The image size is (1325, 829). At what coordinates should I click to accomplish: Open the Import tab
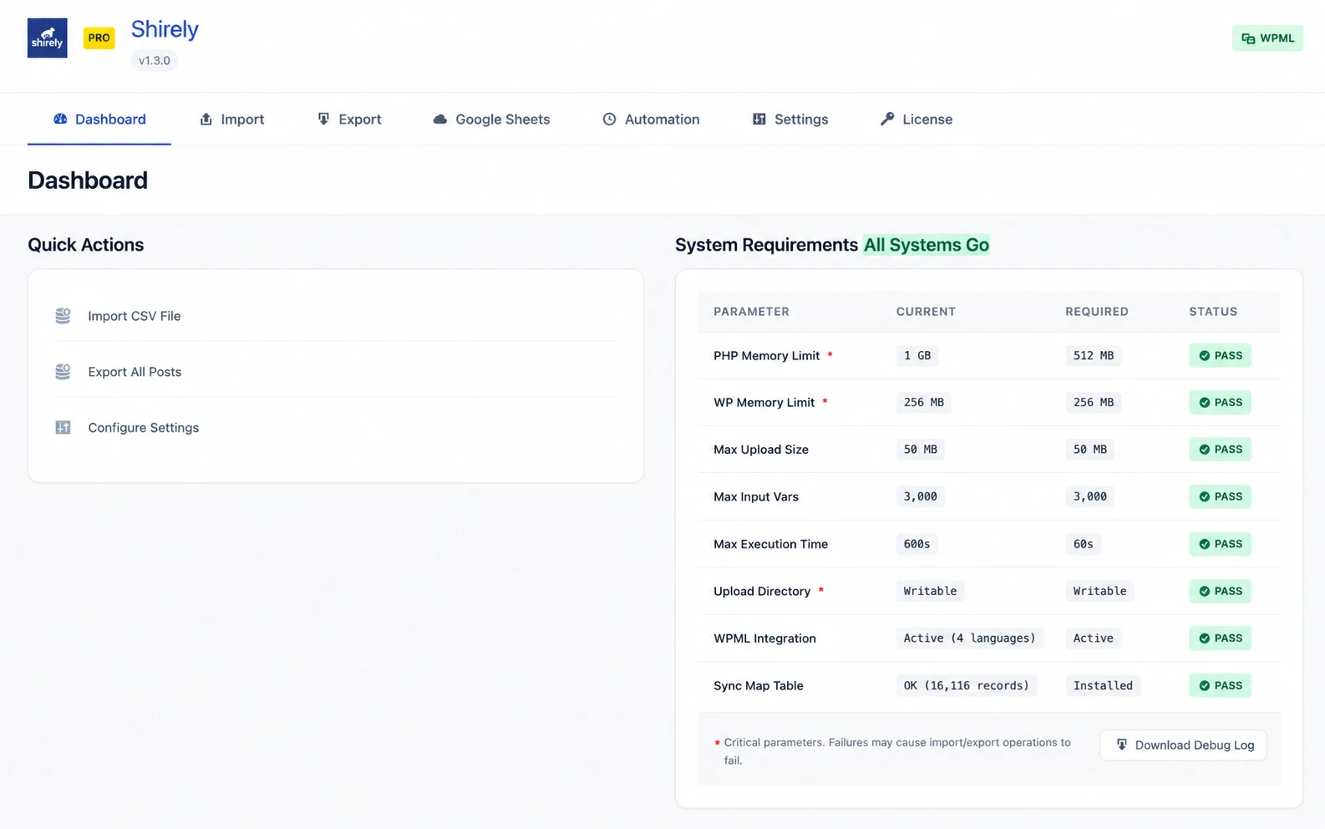[231, 119]
